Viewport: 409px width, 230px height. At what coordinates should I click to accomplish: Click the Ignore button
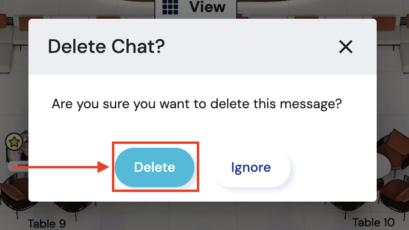coord(251,167)
